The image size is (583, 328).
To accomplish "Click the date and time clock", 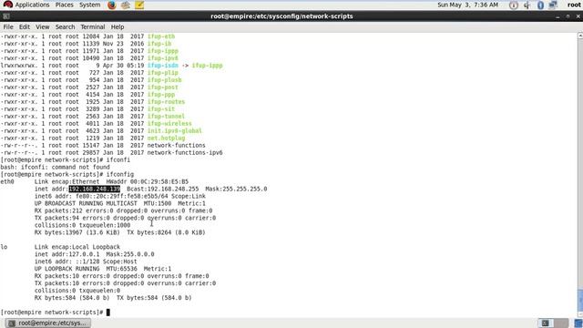I will click(467, 5).
